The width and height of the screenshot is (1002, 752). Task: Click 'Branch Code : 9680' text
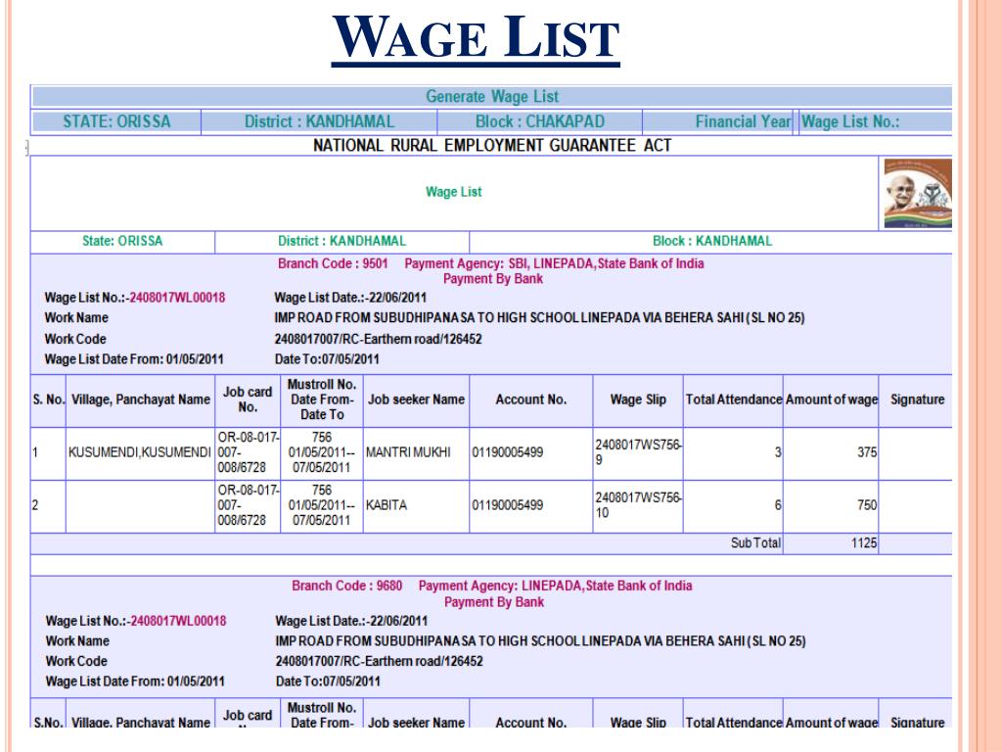tap(347, 586)
